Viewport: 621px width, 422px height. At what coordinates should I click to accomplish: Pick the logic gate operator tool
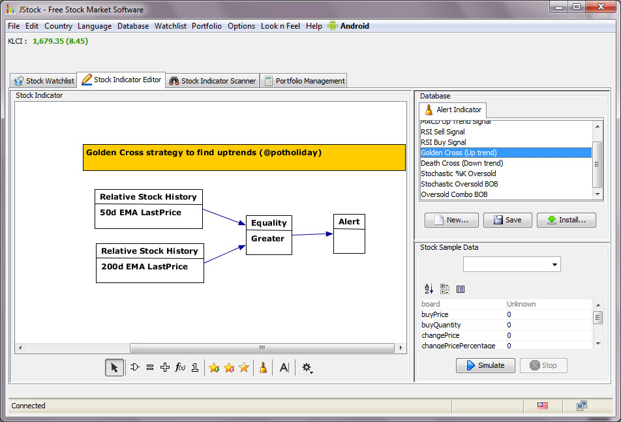pos(134,367)
